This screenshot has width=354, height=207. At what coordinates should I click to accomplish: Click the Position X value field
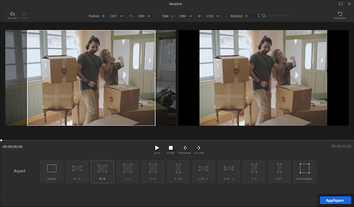pyautogui.click(x=112, y=16)
